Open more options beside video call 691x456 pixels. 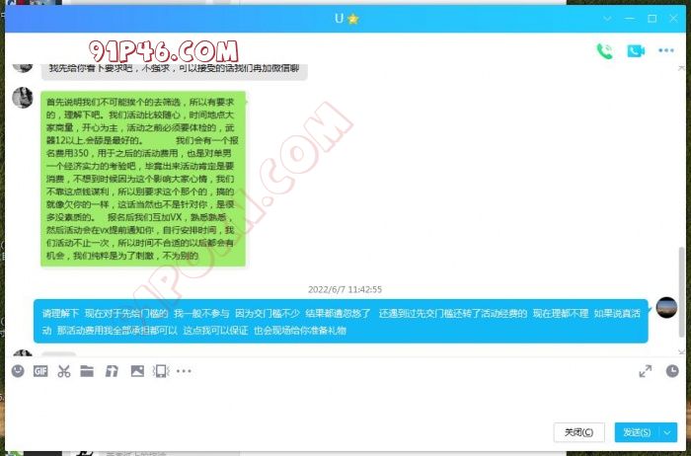666,51
